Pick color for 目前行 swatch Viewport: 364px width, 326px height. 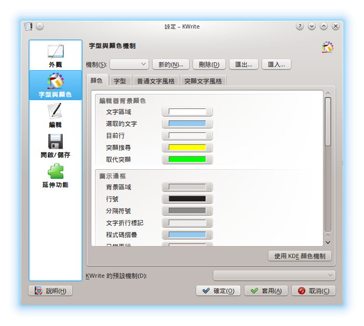point(187,135)
